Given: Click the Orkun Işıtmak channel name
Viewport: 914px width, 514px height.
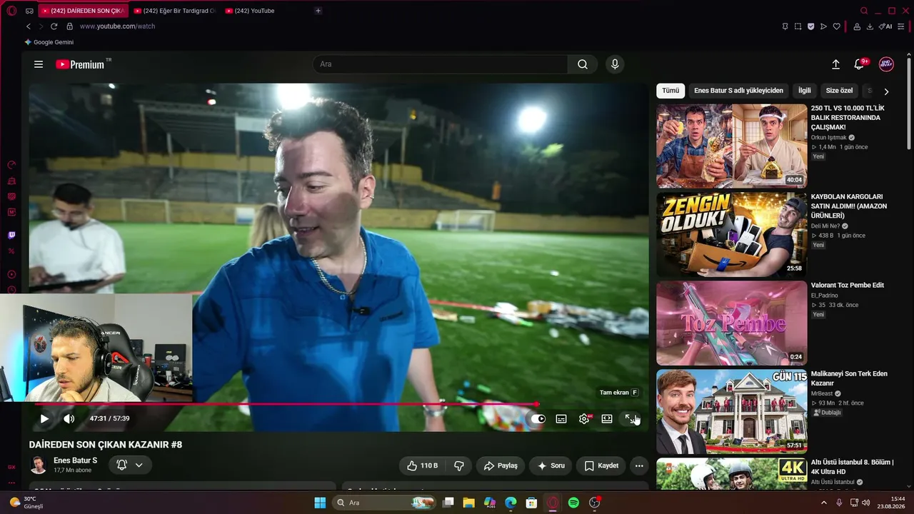Looking at the screenshot, I should (x=828, y=138).
